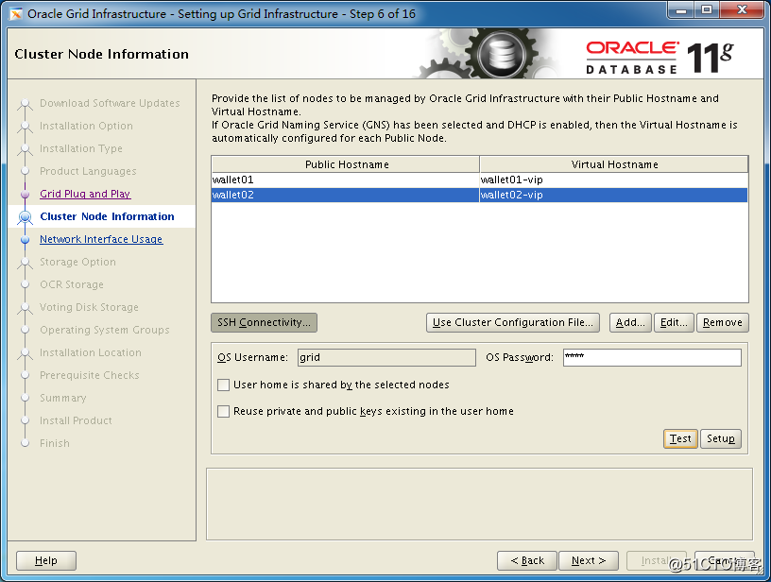Click Setup to configure SSH
Image resolution: width=771 pixels, height=582 pixels.
point(721,438)
